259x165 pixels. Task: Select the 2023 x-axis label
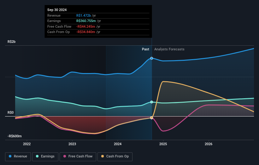point(72,144)
